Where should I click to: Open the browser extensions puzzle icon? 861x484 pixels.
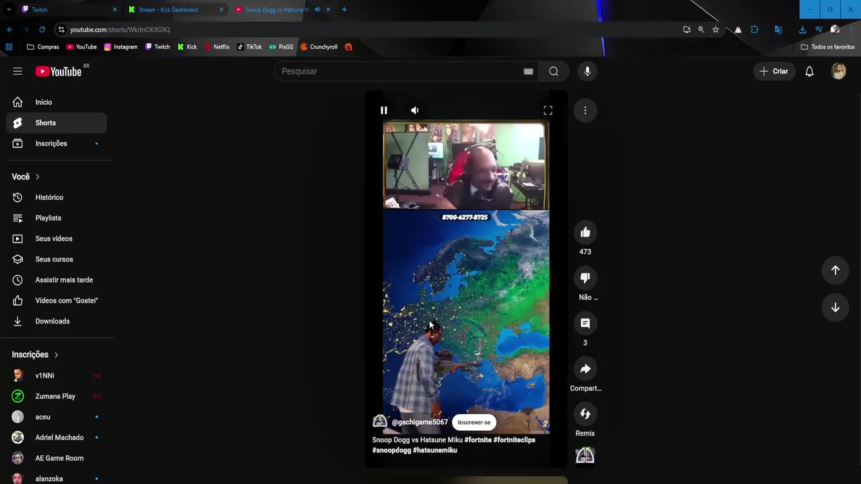(754, 30)
